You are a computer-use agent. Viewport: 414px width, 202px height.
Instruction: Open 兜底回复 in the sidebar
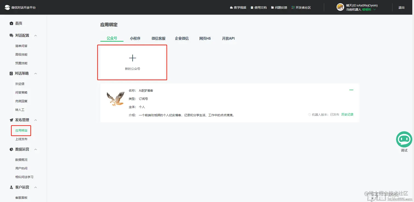pyautogui.click(x=21, y=101)
